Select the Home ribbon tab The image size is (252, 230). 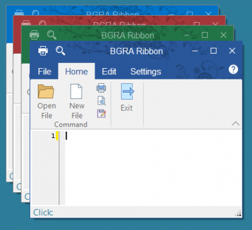pos(76,71)
